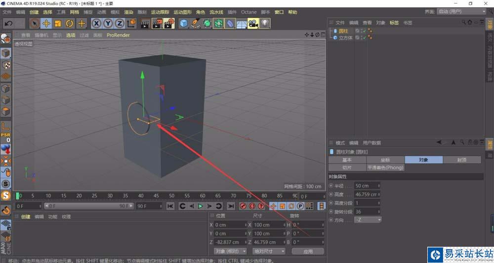Screen dimensions: 494x263
Task: Toggle the 圆柱 green enable checkmark
Action: pos(364,31)
